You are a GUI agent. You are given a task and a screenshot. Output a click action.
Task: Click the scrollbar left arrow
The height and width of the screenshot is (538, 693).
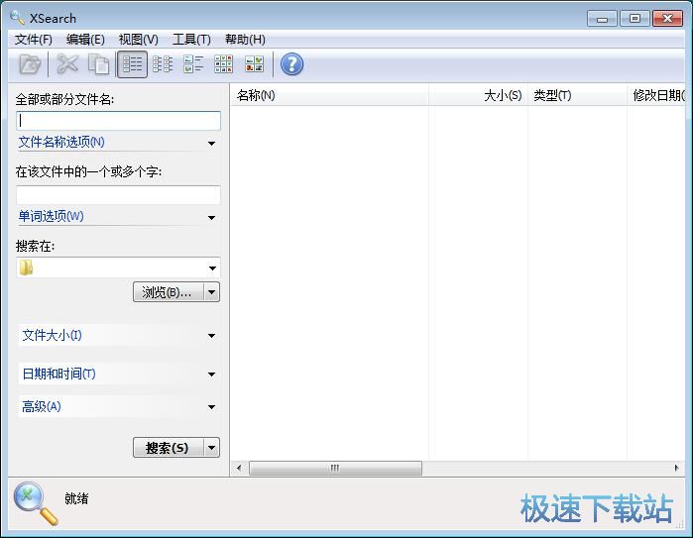(x=239, y=468)
